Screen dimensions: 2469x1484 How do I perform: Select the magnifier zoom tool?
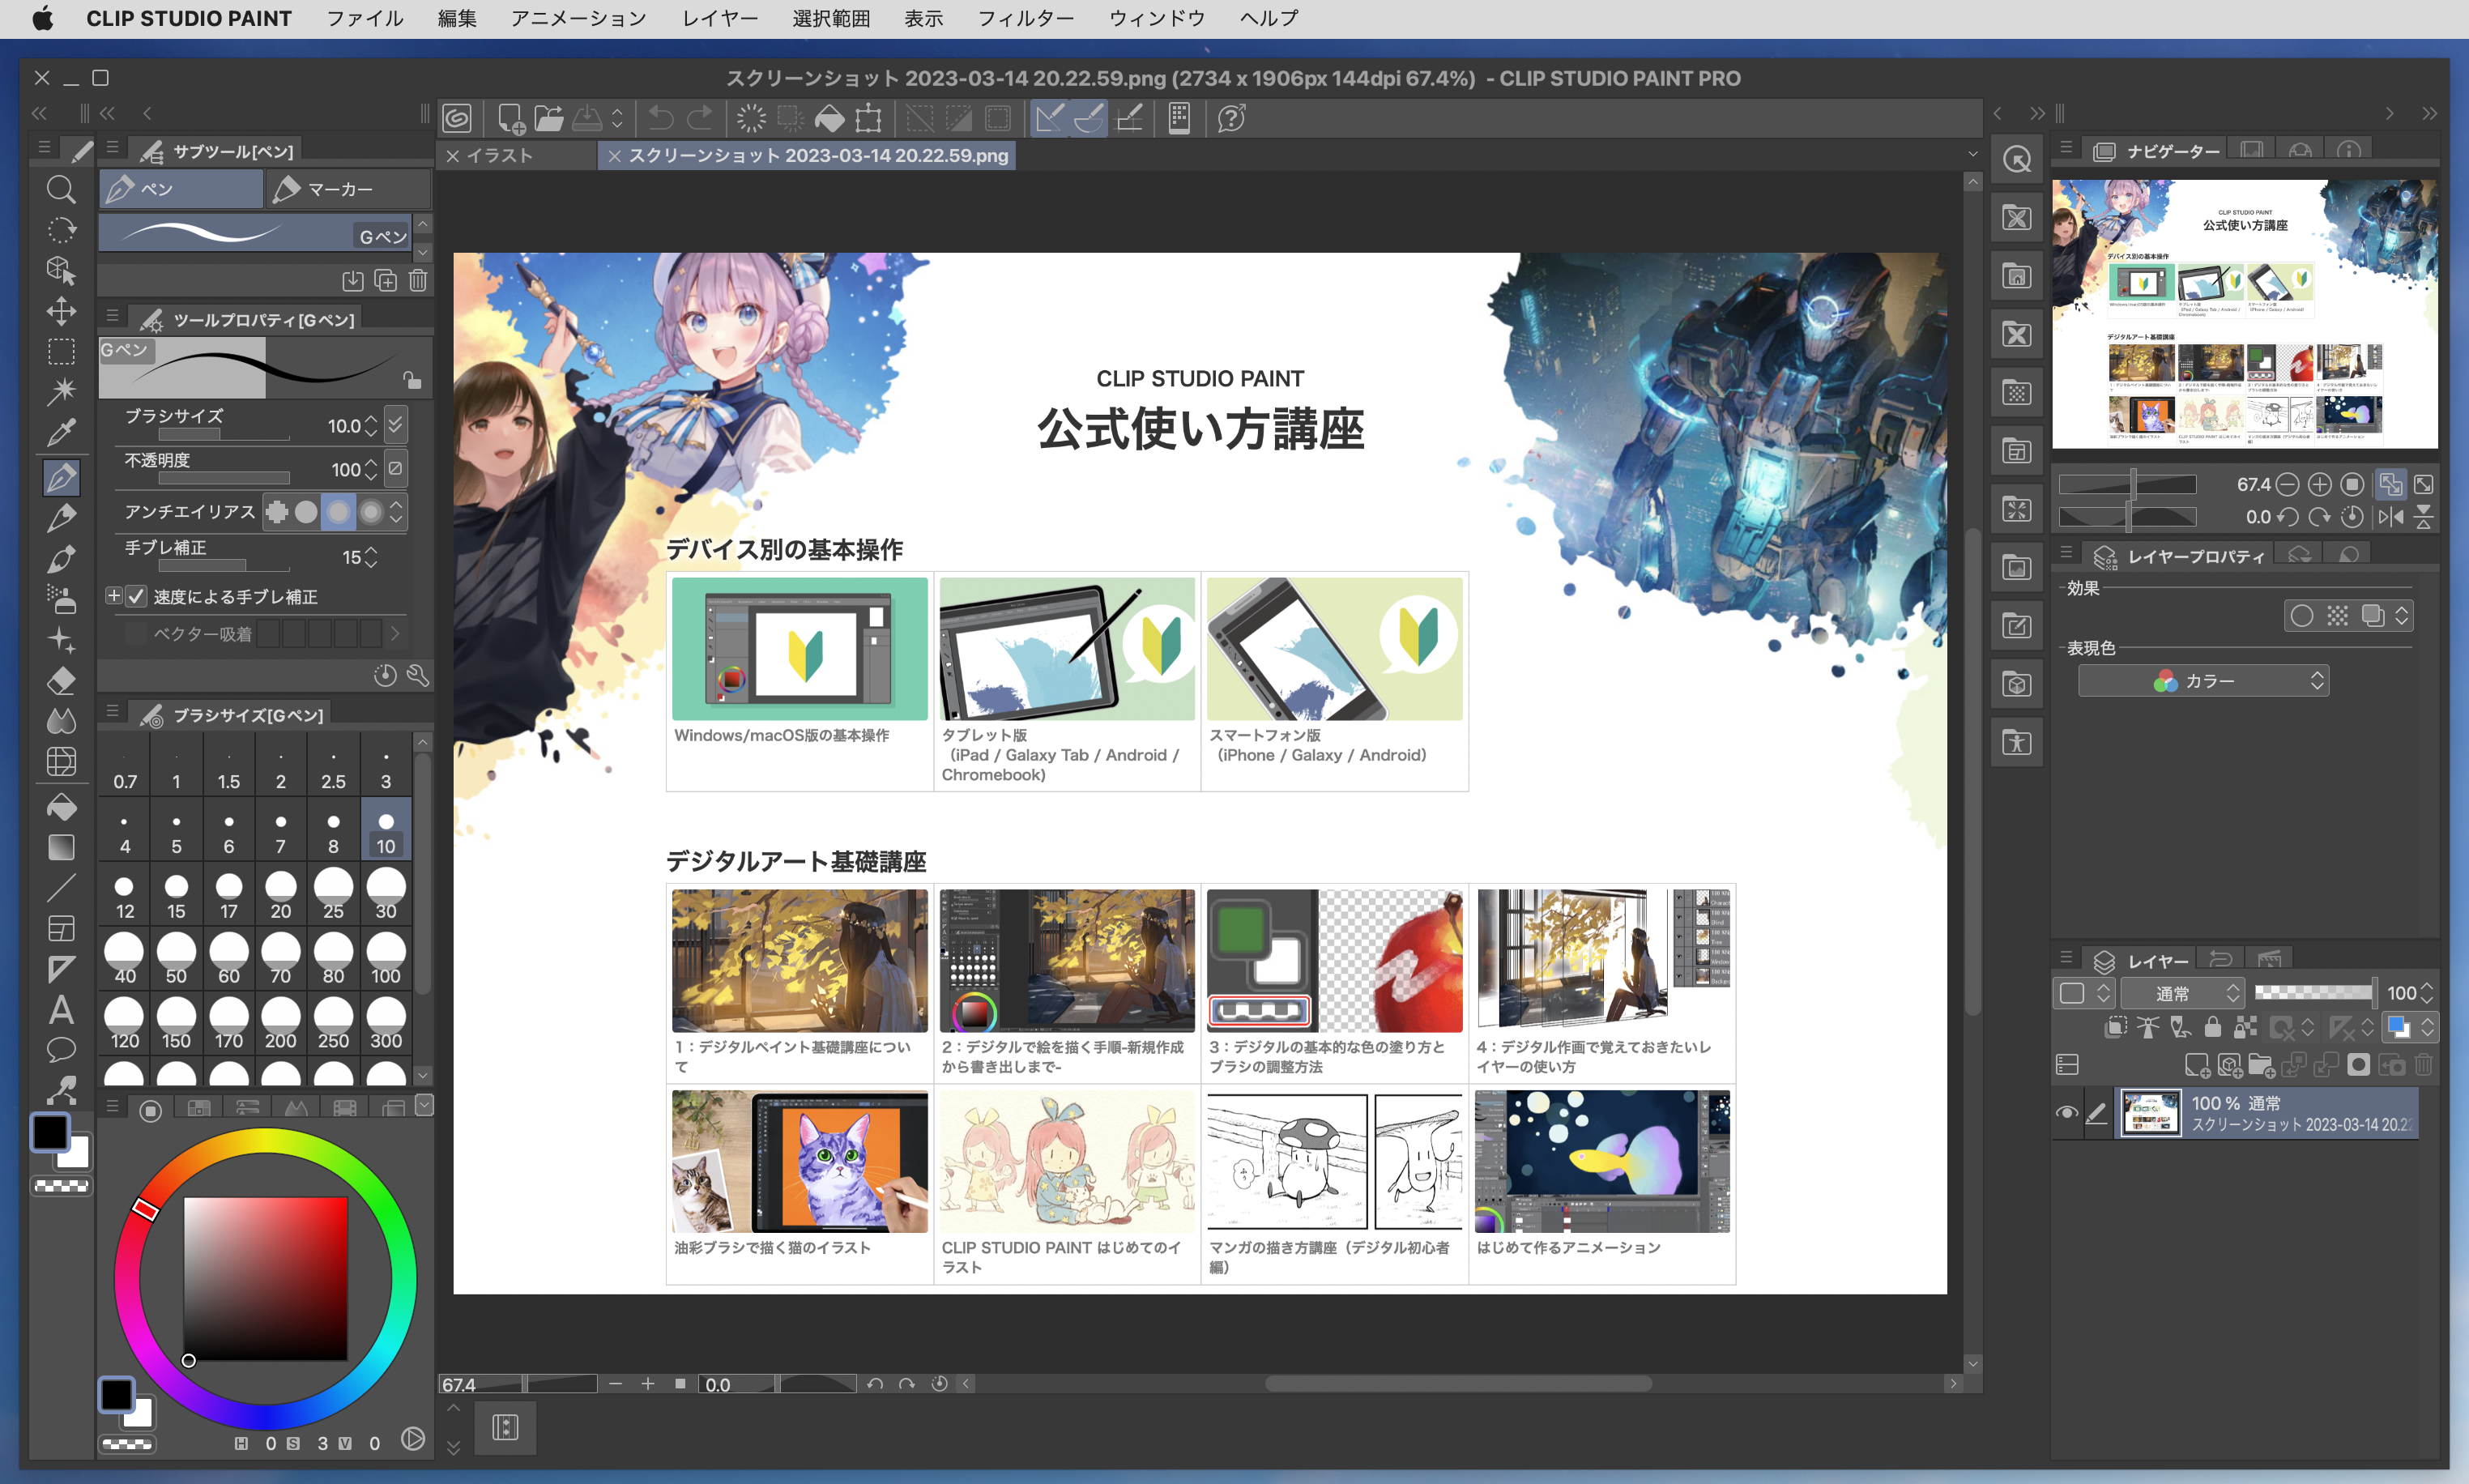(x=61, y=189)
